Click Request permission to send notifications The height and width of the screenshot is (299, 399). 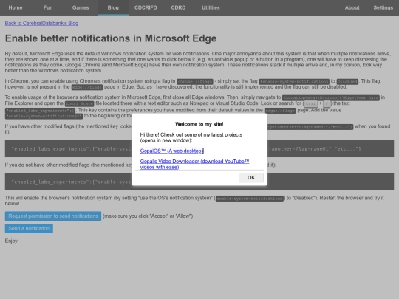point(53,216)
